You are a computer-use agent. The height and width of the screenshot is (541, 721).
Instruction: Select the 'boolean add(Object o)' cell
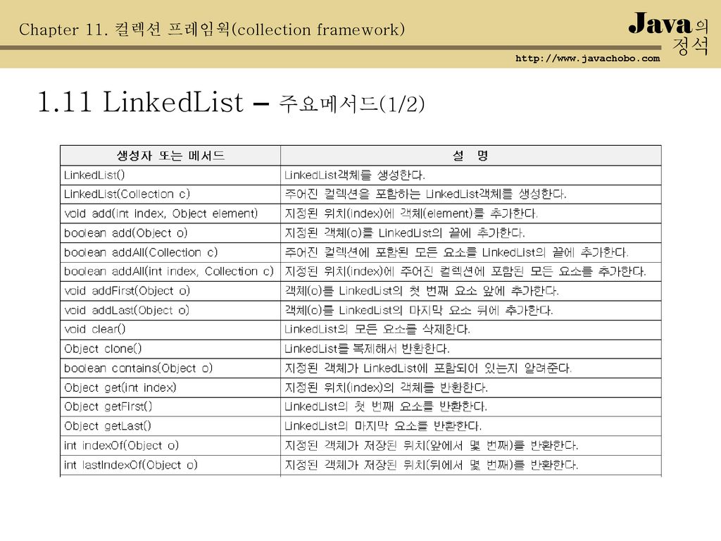[x=170, y=233]
